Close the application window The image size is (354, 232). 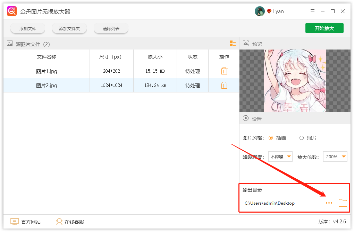343,11
